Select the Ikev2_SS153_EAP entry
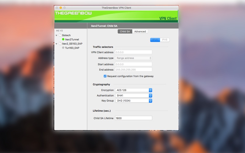245x153 pixels. (x=72, y=44)
